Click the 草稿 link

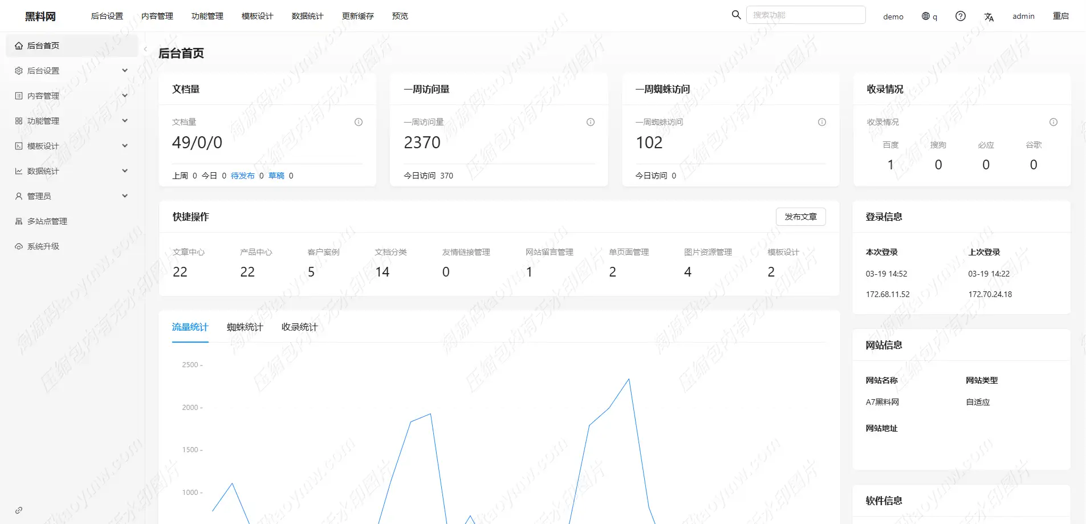tap(276, 176)
